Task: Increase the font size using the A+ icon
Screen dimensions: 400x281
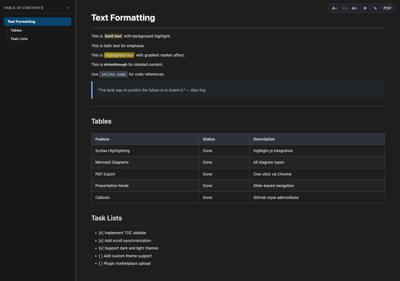Action: 354,8
